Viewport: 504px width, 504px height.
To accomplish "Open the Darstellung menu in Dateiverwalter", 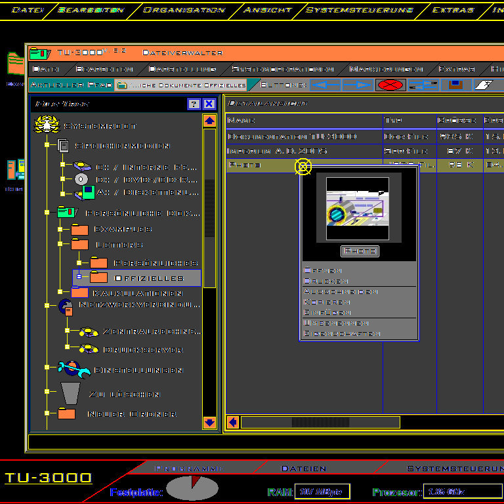I will (173, 69).
